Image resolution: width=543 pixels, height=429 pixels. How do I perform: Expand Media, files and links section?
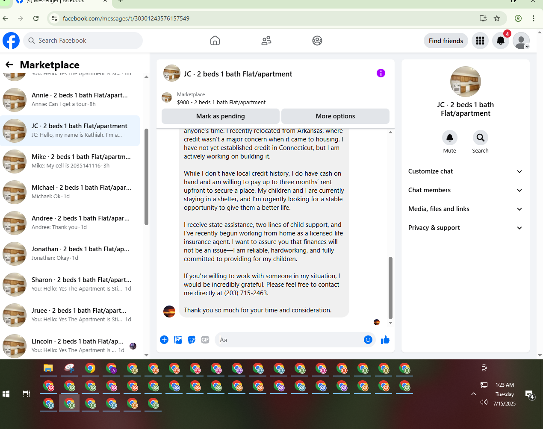click(466, 209)
